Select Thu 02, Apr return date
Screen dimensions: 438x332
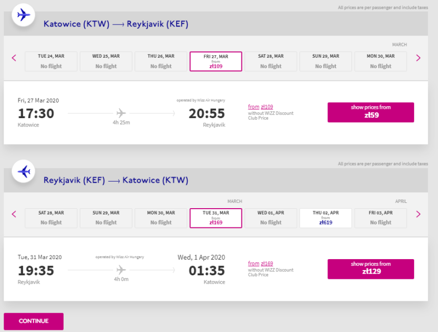tap(325, 218)
